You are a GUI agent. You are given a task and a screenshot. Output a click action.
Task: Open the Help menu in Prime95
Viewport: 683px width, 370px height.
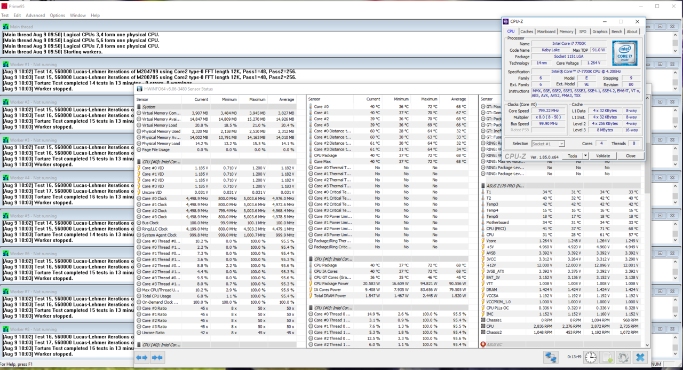pyautogui.click(x=96, y=15)
